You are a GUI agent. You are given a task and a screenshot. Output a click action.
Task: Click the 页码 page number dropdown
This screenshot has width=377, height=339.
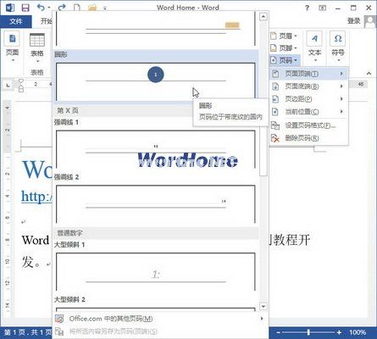click(x=284, y=60)
